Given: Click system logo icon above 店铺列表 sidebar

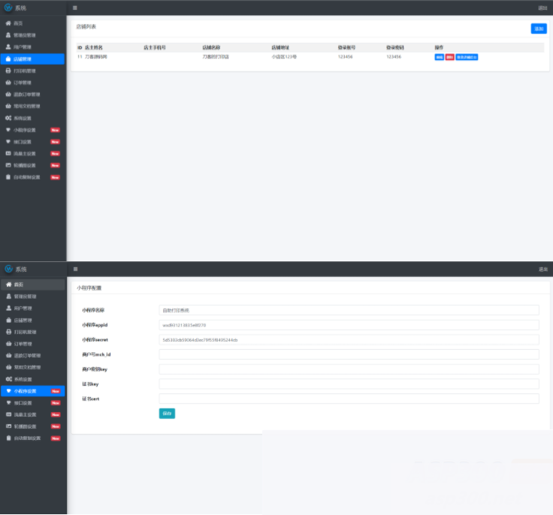Looking at the screenshot, I should pos(8,8).
